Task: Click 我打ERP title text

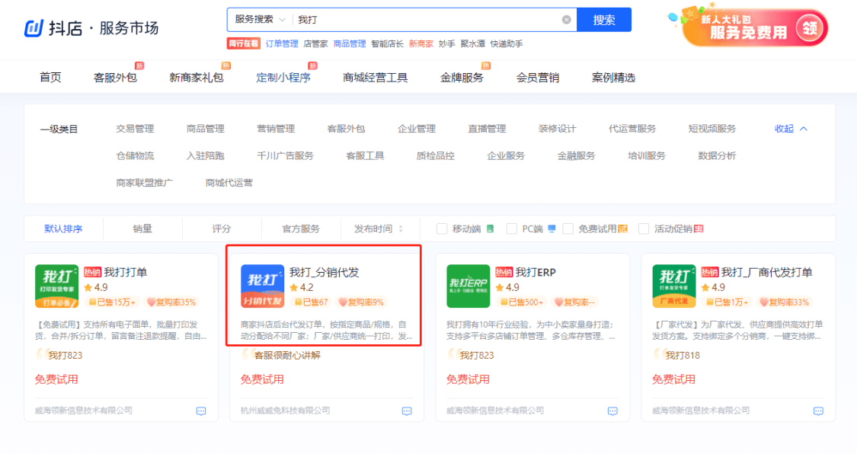Action: [x=536, y=272]
